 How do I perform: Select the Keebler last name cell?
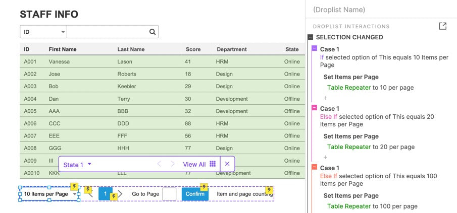pos(127,86)
